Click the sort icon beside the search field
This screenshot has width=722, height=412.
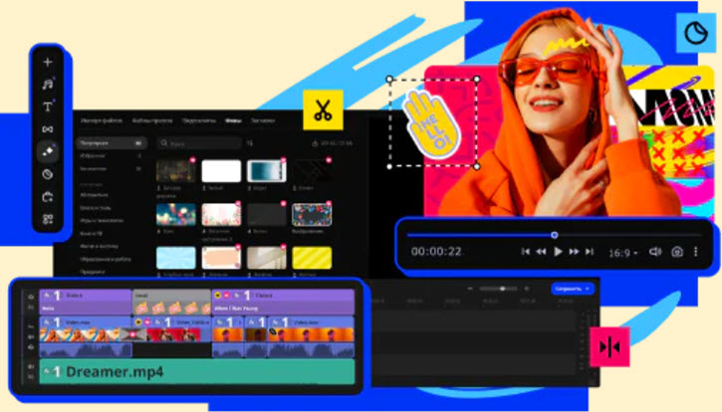(x=250, y=143)
